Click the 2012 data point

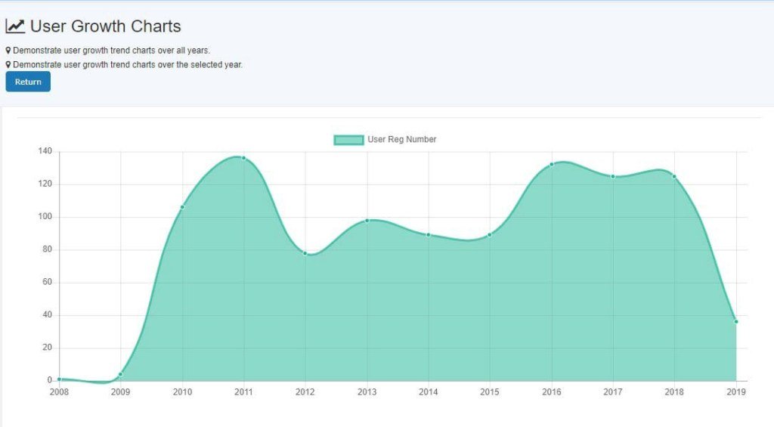(x=305, y=253)
